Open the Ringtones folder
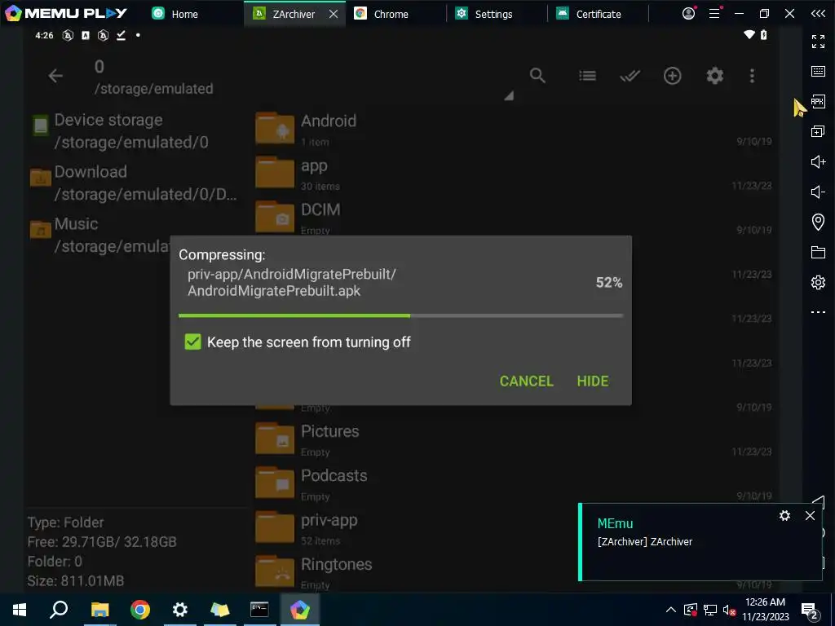835x626 pixels. [415, 573]
